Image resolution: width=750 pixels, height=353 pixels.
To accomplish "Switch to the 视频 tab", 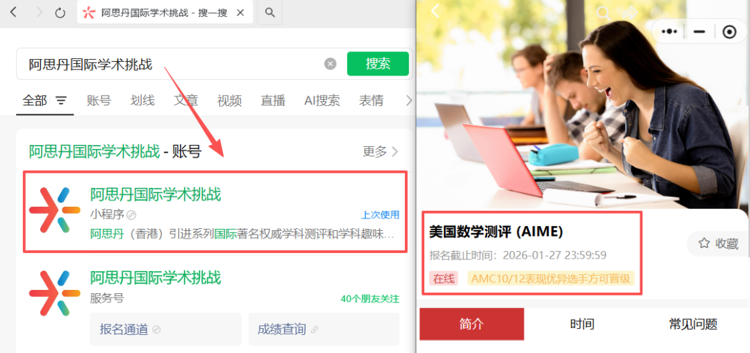I will (x=229, y=101).
